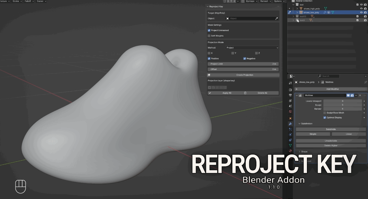Collapse the test collection in outliner
368x199 pixels.
[294, 5]
